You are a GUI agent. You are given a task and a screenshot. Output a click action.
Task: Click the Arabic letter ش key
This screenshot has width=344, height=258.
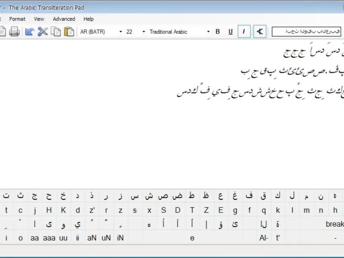(149, 196)
